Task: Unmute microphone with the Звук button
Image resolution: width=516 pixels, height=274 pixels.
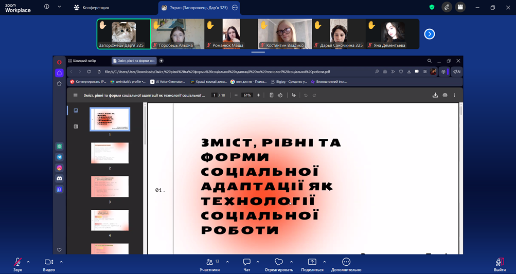Action: pyautogui.click(x=17, y=262)
